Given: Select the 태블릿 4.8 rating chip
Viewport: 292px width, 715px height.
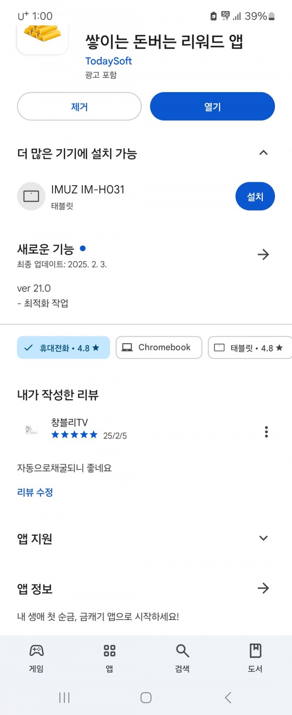Looking at the screenshot, I should pos(250,348).
